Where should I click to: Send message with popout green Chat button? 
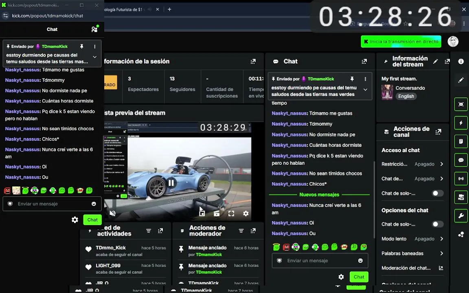(92, 220)
